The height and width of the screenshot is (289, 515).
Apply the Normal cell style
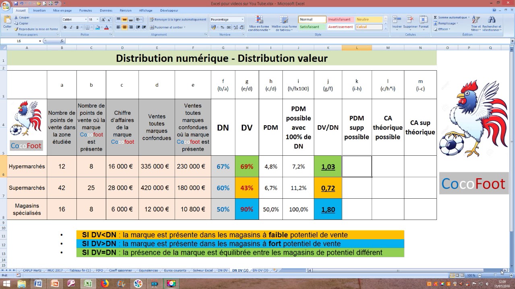pyautogui.click(x=312, y=19)
